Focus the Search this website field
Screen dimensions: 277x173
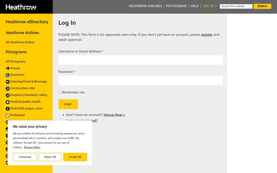(236, 6)
